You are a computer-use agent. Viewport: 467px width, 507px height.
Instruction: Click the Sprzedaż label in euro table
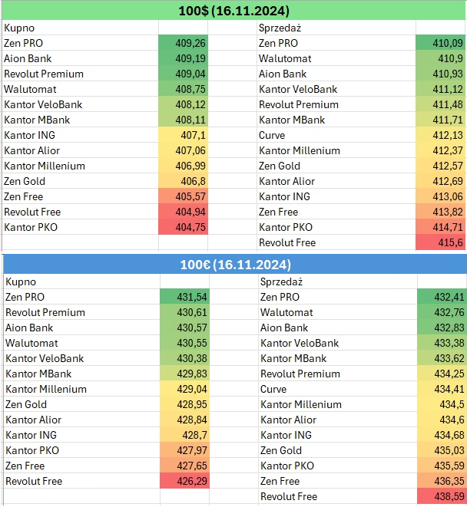click(x=281, y=282)
